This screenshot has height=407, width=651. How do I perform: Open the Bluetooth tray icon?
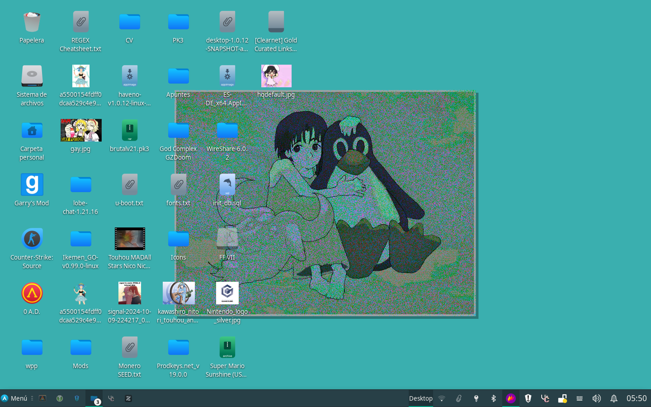click(x=493, y=398)
